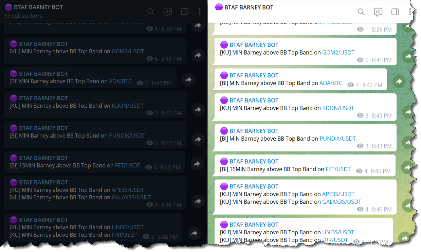Forward the PUNDIX/USDT message in dark window
The image size is (421, 252).
[198, 139]
